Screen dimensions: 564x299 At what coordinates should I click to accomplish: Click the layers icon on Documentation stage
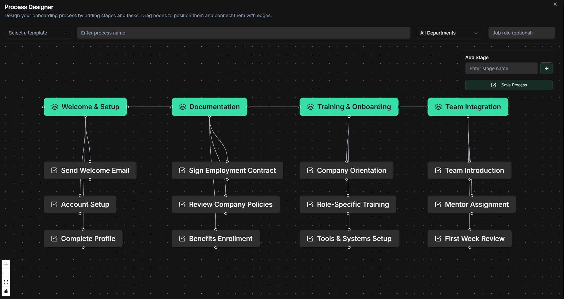[x=182, y=106]
